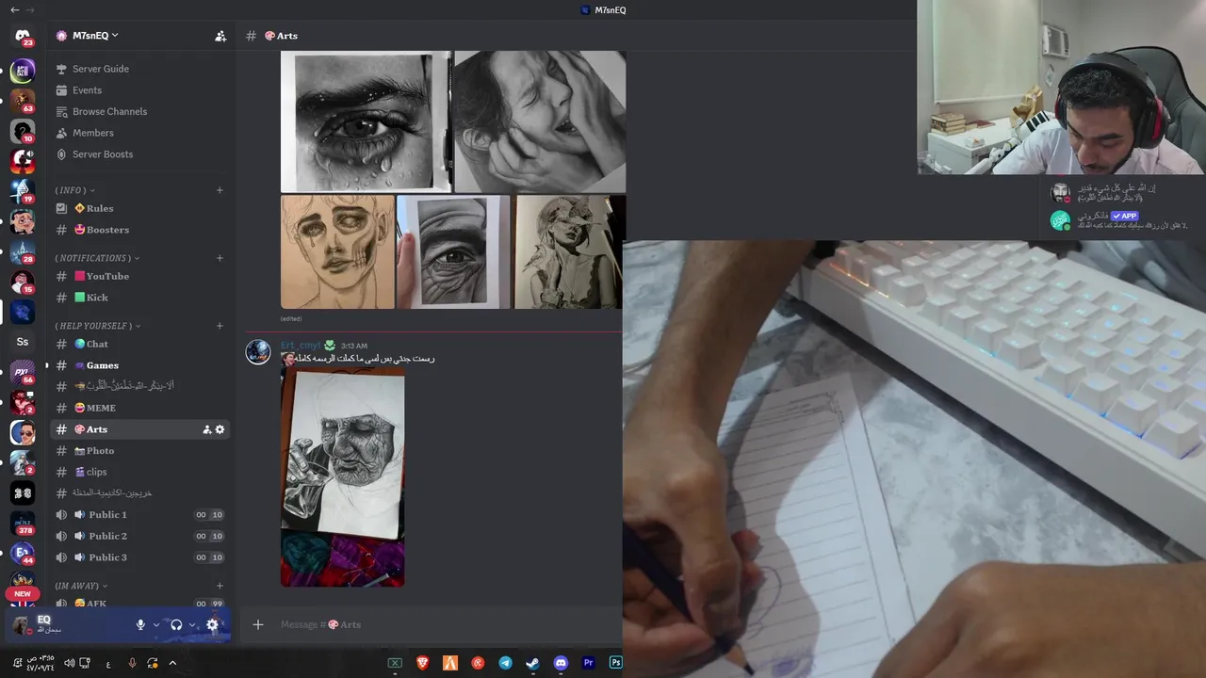Image resolution: width=1206 pixels, height=678 pixels.
Task: Click create invite icon on Arts channel
Action: [x=206, y=429]
